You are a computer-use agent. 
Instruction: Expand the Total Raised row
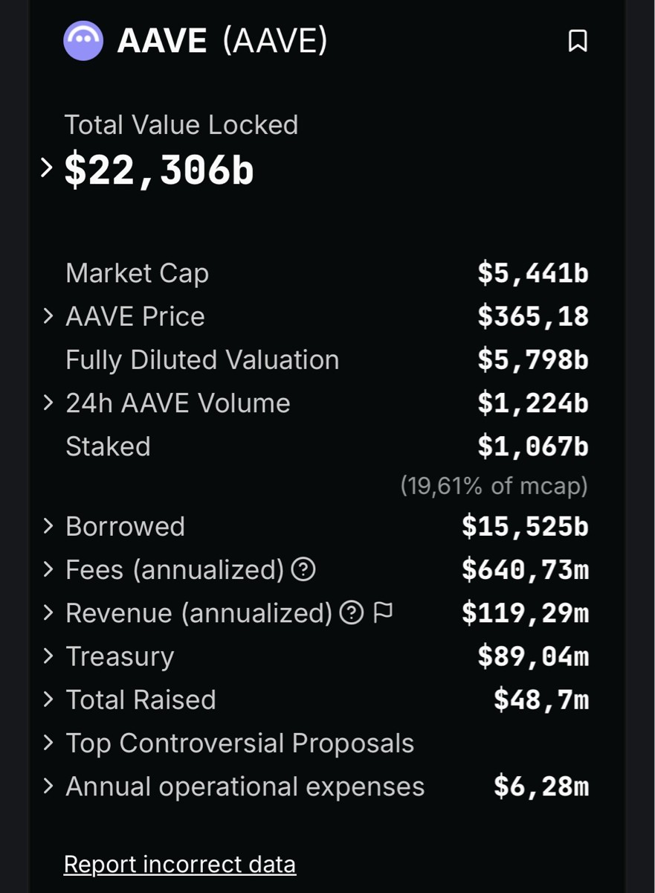(48, 700)
